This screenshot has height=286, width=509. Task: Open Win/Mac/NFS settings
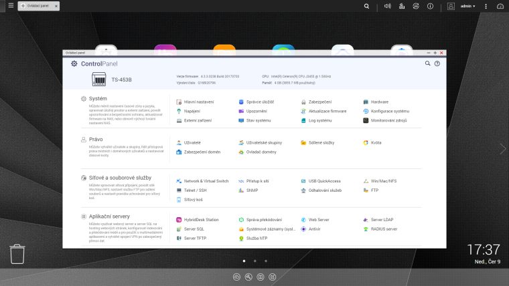point(380,181)
